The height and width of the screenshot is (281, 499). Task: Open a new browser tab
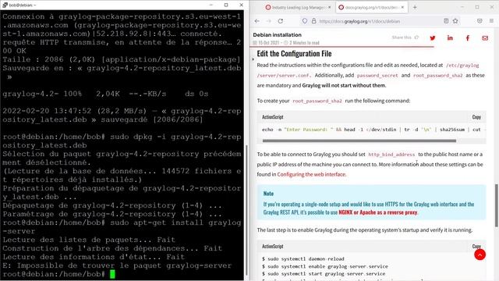(415, 7)
